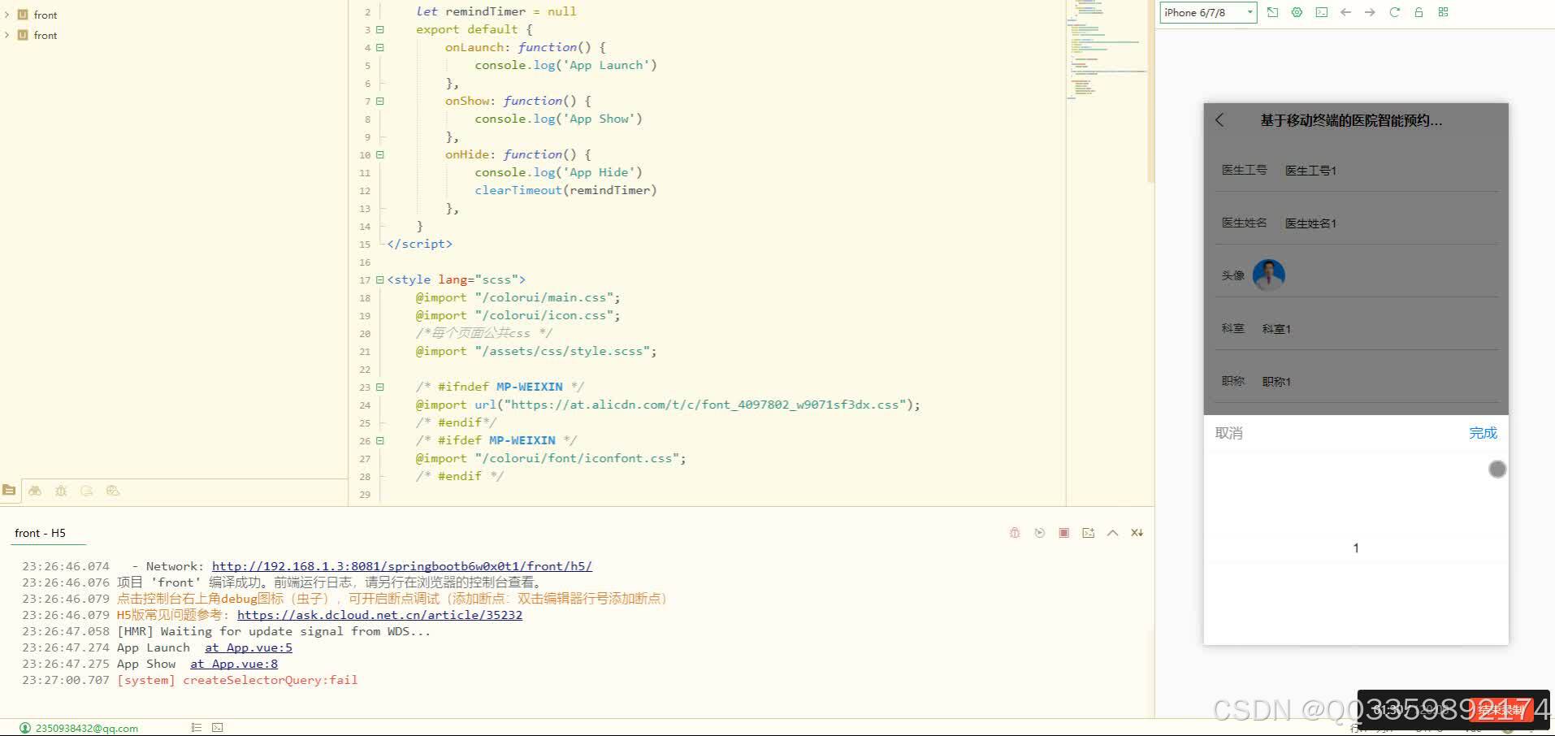
Task: Open a new terminal from console toolbar
Action: click(1089, 533)
